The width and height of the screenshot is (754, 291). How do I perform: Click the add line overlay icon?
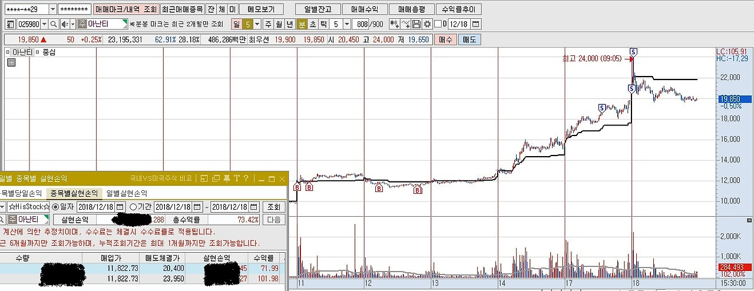click(x=405, y=24)
